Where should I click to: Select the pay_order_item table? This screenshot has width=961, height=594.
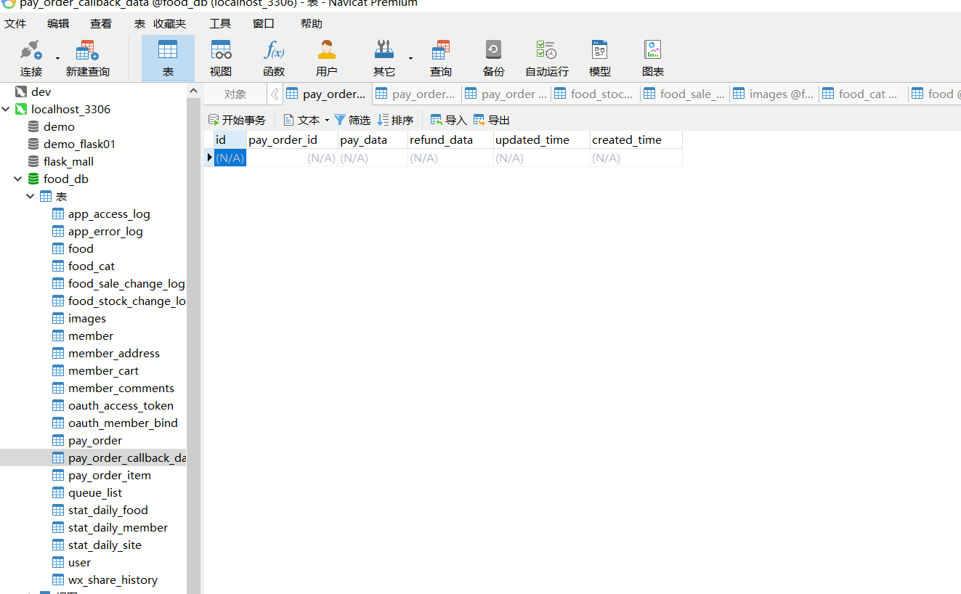coord(110,476)
